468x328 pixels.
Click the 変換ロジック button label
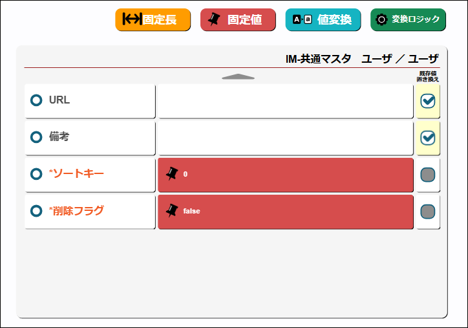click(x=416, y=20)
